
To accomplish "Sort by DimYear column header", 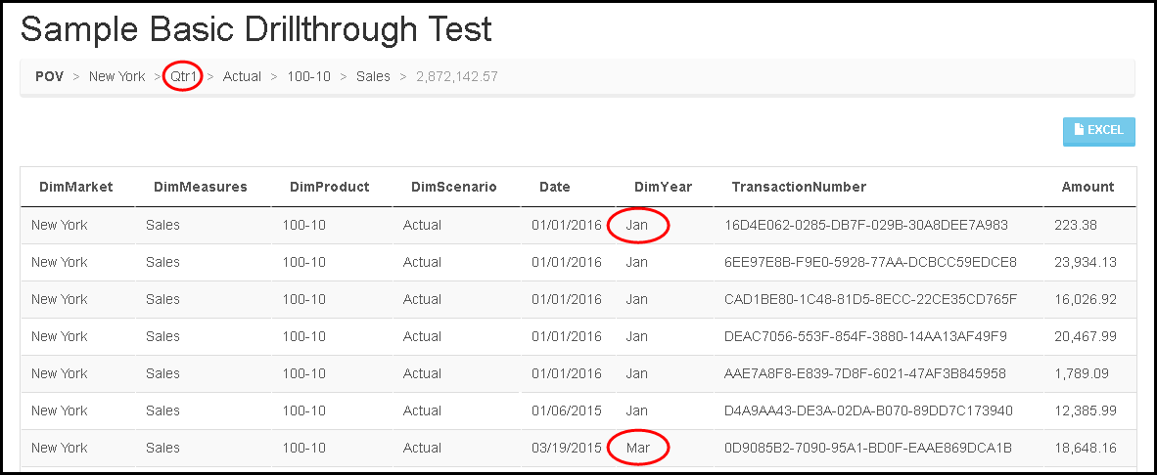I will tap(664, 187).
